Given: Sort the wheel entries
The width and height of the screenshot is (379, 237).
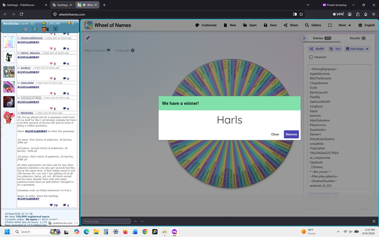Looking at the screenshot, I should pyautogui.click(x=335, y=49).
